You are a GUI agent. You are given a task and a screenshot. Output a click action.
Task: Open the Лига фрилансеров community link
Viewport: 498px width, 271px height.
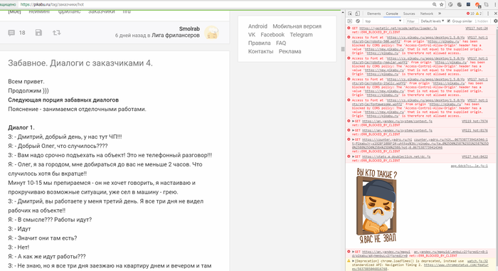[x=176, y=36]
